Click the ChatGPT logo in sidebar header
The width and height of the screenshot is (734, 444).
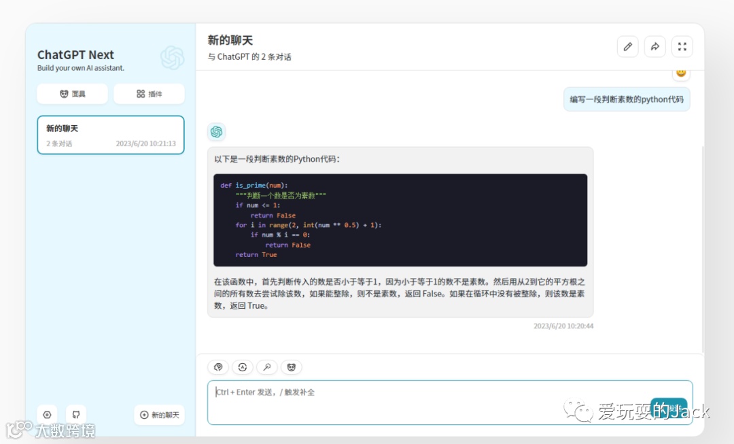(172, 58)
